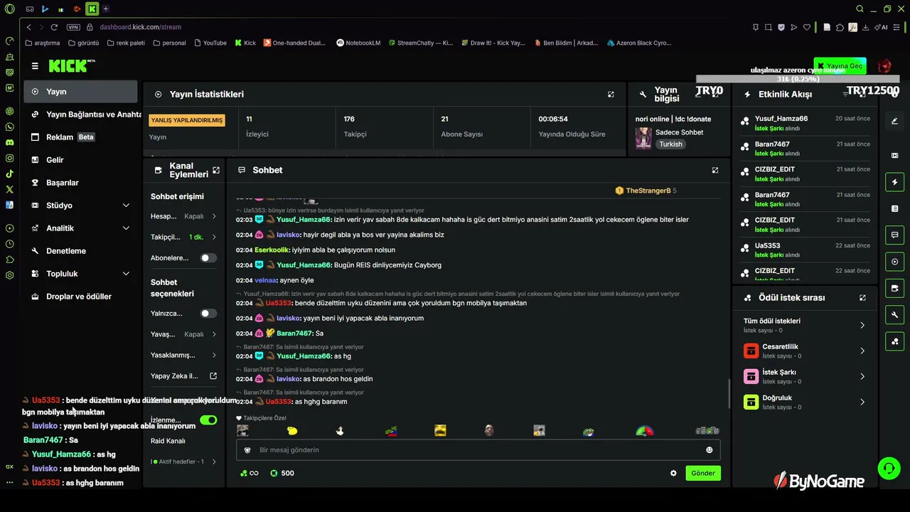Click the Yayına Geç button
910x512 pixels.
pyautogui.click(x=840, y=66)
